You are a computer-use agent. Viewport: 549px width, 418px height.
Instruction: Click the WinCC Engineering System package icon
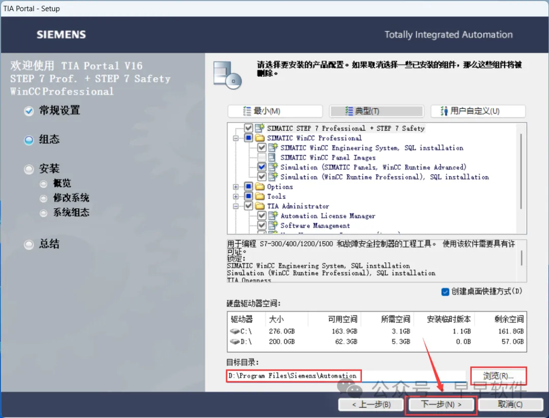[x=273, y=147]
